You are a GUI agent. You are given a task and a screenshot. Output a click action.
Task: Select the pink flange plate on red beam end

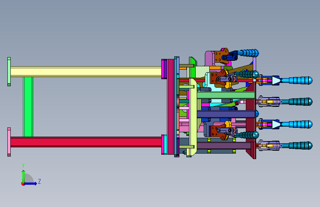pos(9,142)
